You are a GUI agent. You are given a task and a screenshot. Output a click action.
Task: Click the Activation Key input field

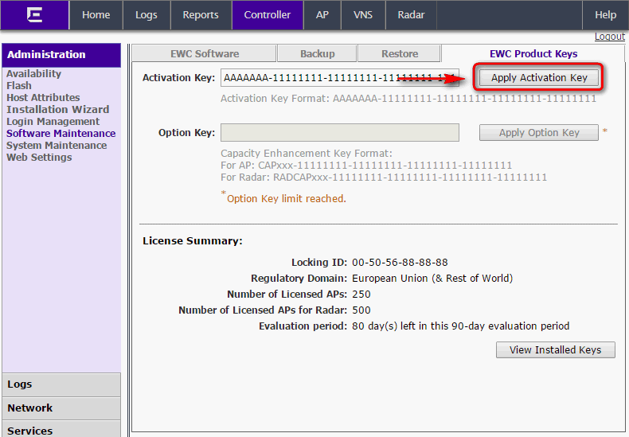(340, 78)
